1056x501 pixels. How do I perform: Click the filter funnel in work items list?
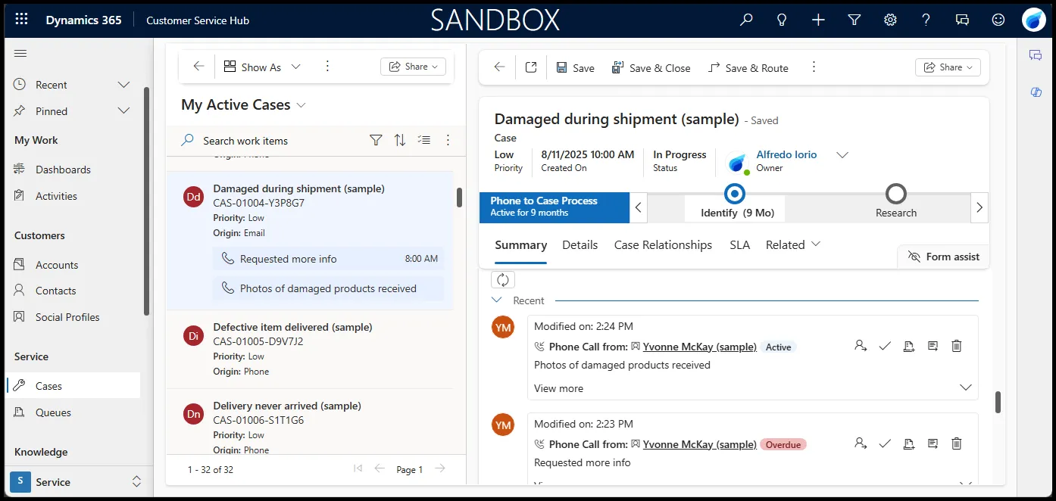point(376,140)
